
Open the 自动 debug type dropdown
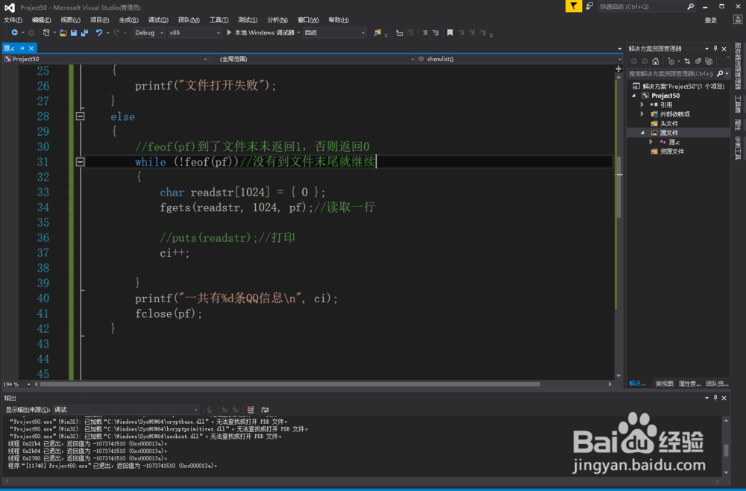(x=335, y=33)
